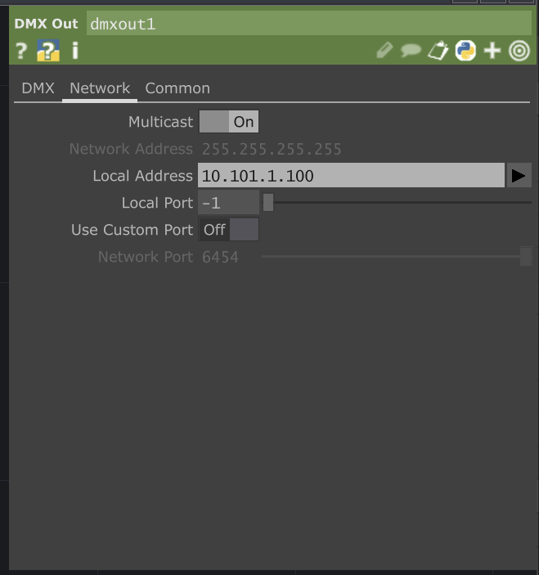Click the pencil edit icon
Screen dimensions: 539x575
tap(384, 51)
